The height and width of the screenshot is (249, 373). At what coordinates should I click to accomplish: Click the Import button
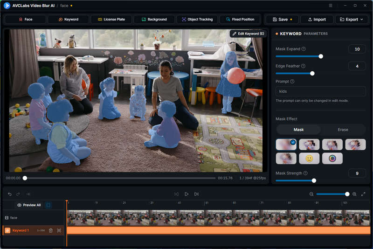317,19
